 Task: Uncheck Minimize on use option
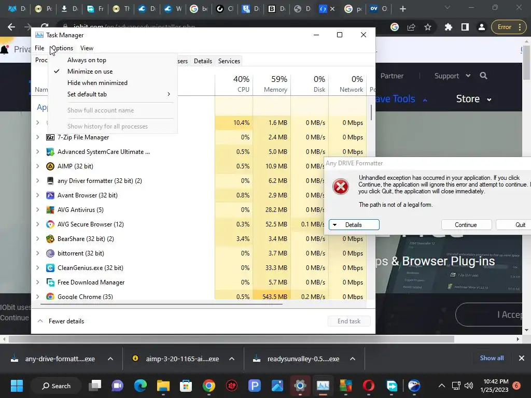pyautogui.click(x=113, y=72)
